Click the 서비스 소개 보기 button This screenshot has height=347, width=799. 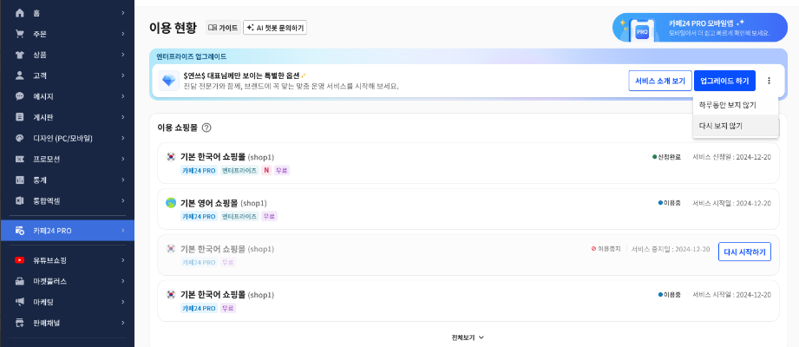click(x=659, y=81)
